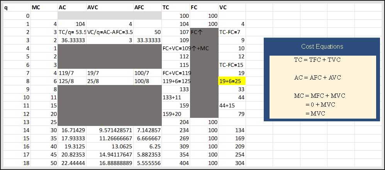The image size is (385, 170).
Task: Select the MC column header cell
Action: 44,8
